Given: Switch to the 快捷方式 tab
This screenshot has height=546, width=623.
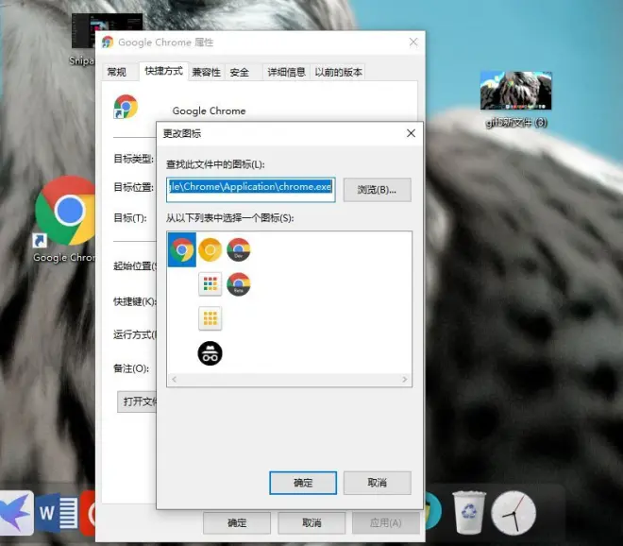Looking at the screenshot, I should click(163, 72).
